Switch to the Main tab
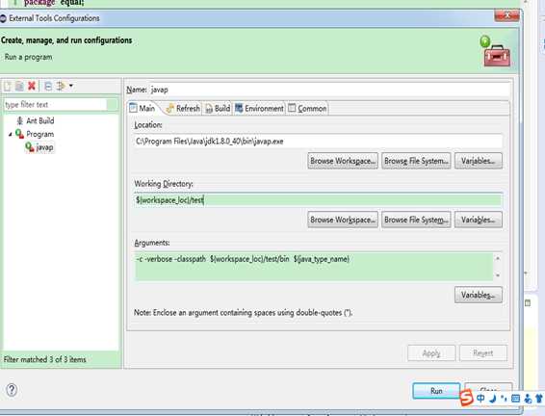This screenshot has height=416, width=545. 143,108
